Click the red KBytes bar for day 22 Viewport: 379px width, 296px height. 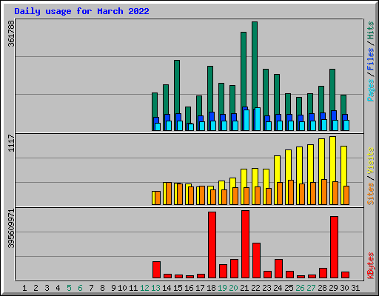tap(256, 260)
